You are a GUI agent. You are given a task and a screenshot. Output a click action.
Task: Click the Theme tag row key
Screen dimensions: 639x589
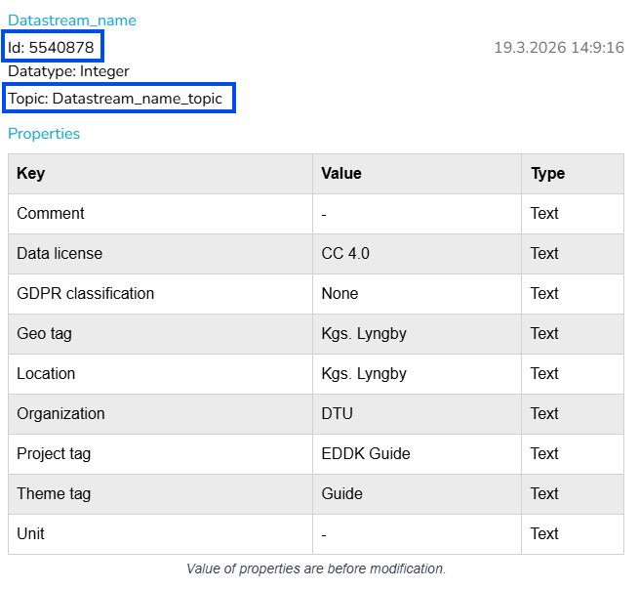point(54,493)
